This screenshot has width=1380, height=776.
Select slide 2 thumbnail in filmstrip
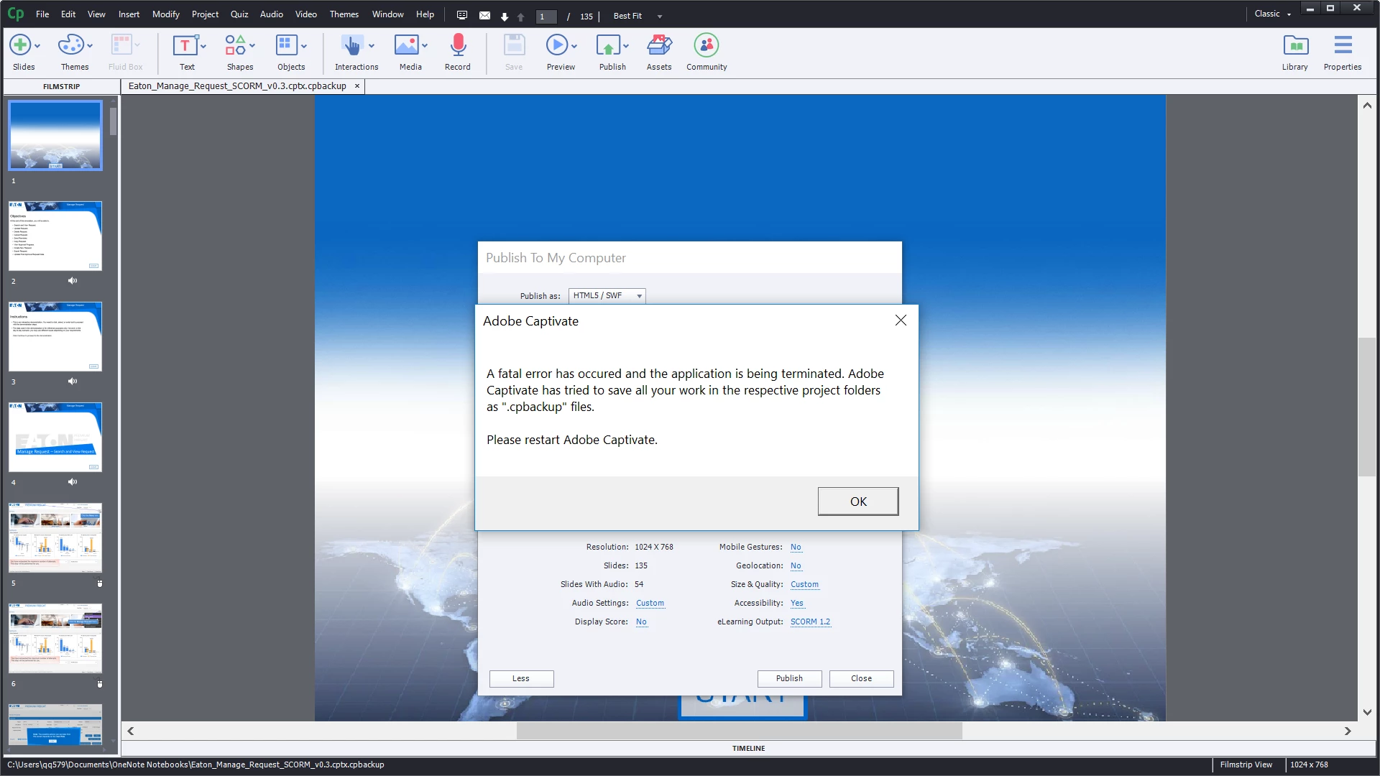55,236
